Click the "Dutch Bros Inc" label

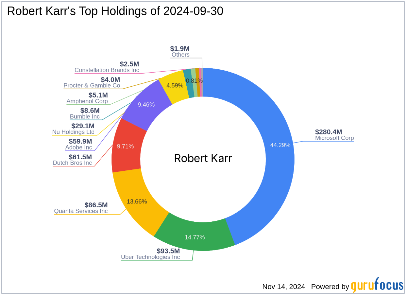pyautogui.click(x=72, y=163)
